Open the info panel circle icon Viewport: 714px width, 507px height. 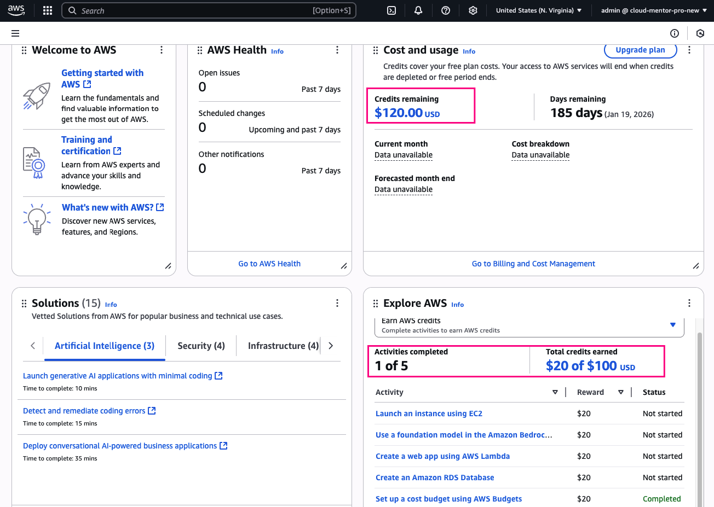click(675, 33)
